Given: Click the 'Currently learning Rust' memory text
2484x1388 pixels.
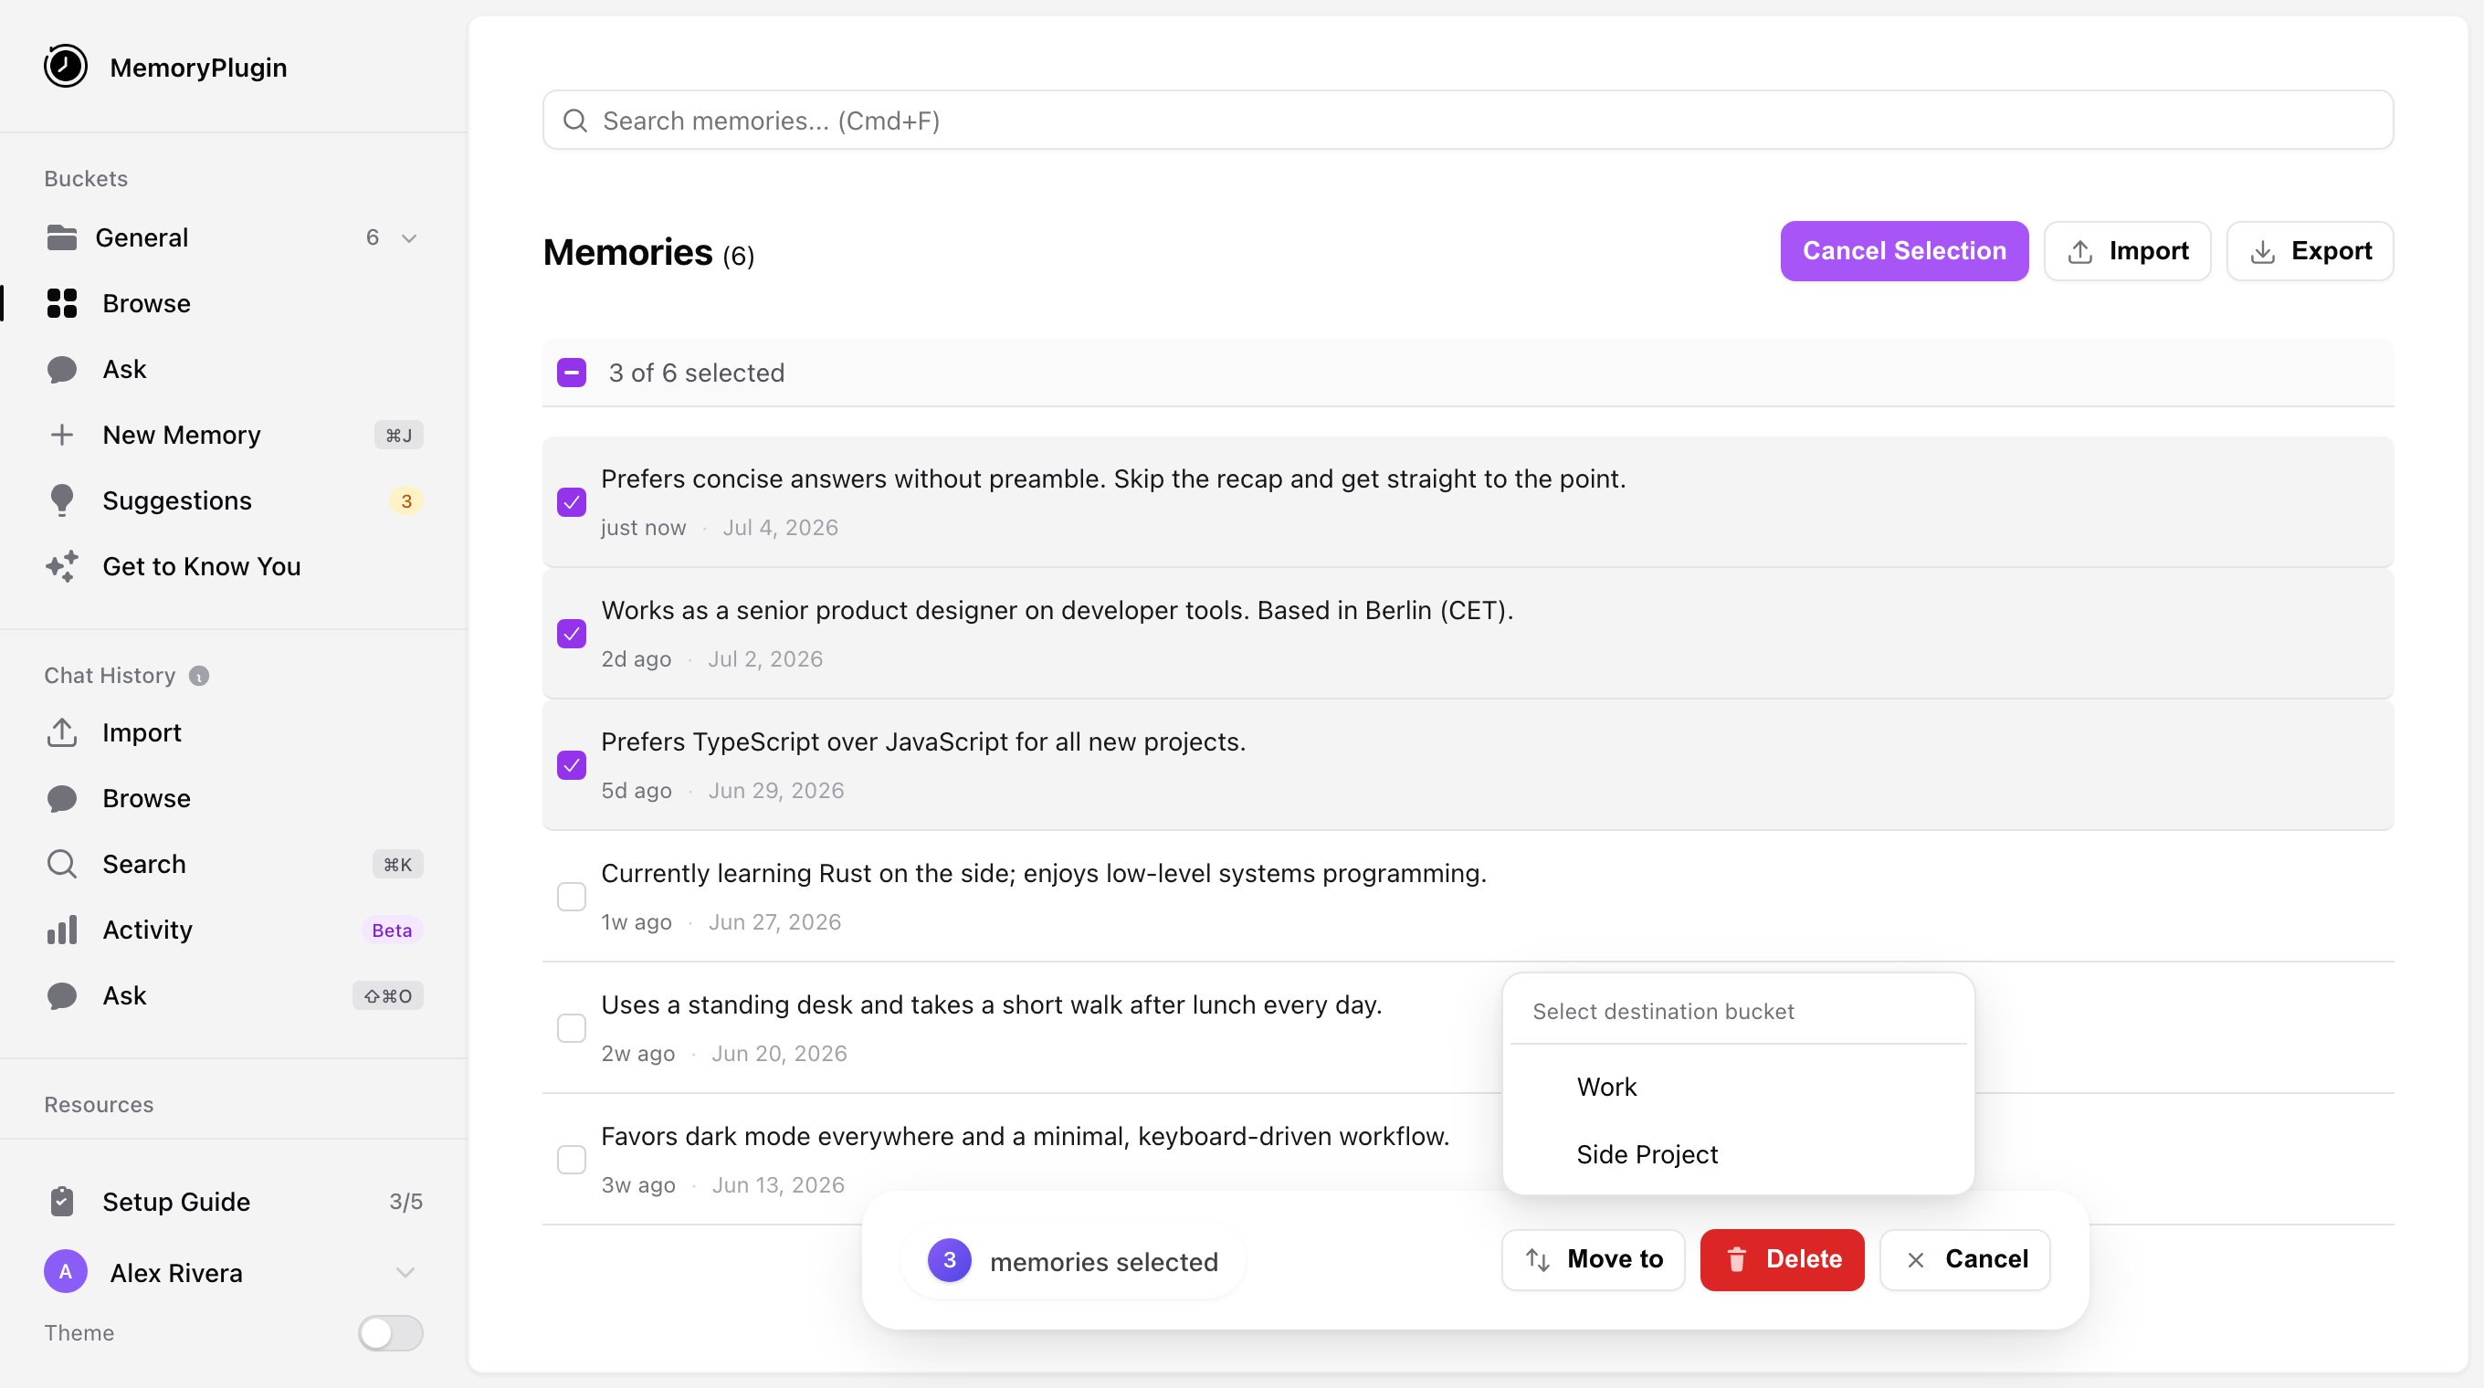Looking at the screenshot, I should pyautogui.click(x=1043, y=873).
